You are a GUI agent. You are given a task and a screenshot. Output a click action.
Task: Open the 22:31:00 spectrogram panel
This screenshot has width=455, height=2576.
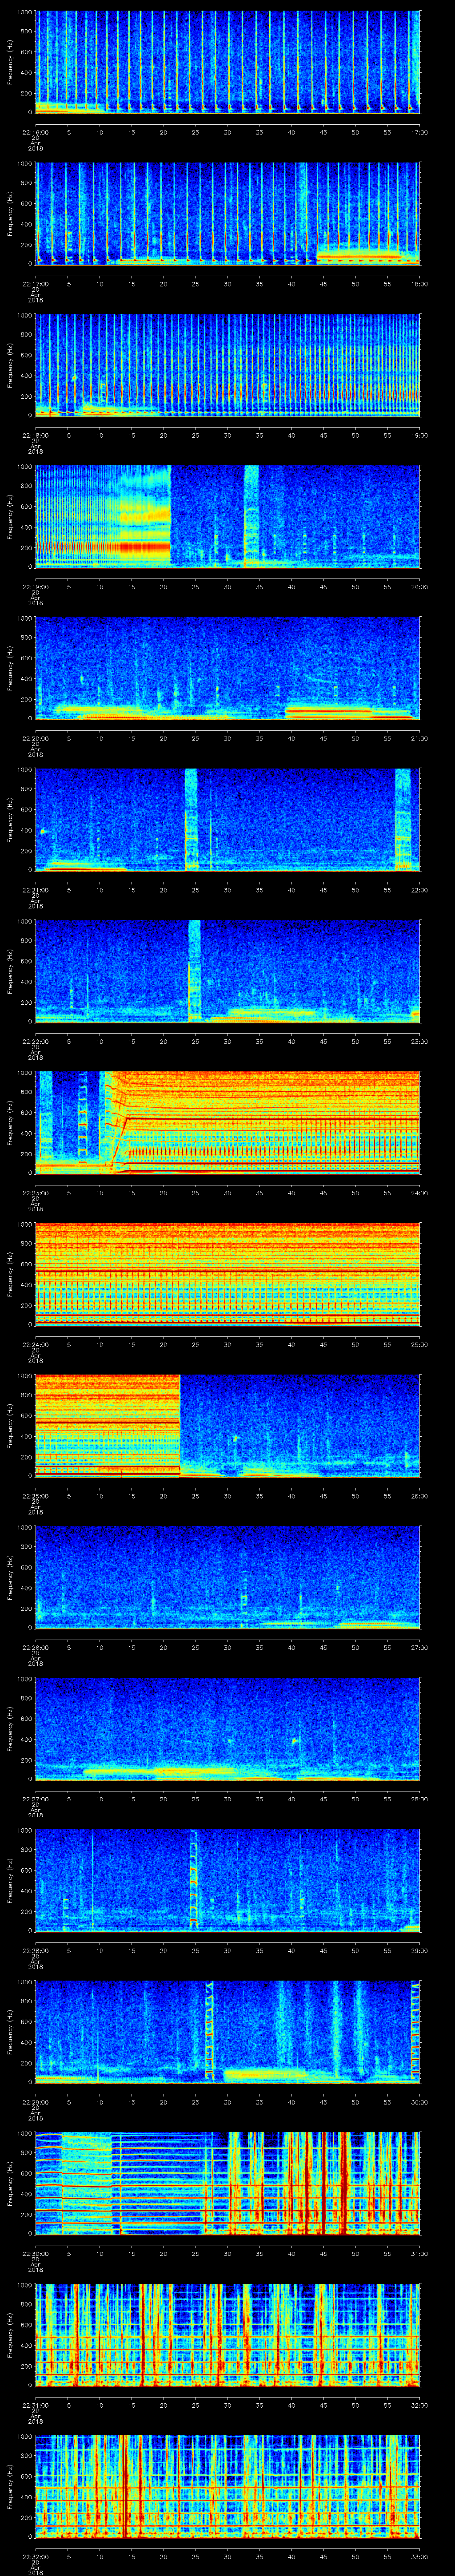(x=228, y=2334)
